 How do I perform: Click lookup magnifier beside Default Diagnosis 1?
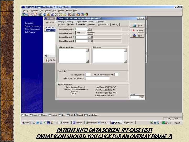(x=91, y=29)
